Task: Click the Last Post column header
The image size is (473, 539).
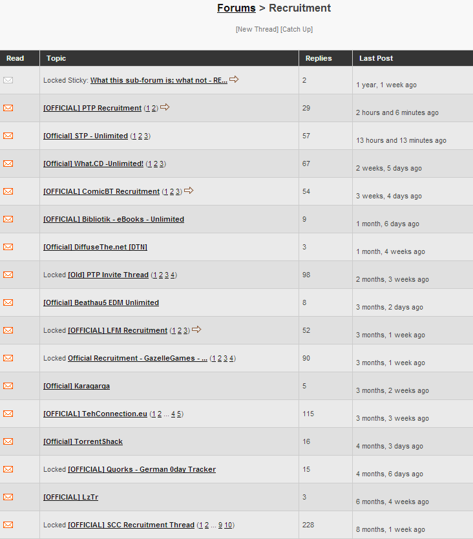Action: point(376,58)
